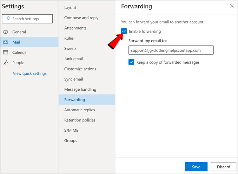Open Message handling settings
The height and width of the screenshot is (174, 238).
pos(80,89)
